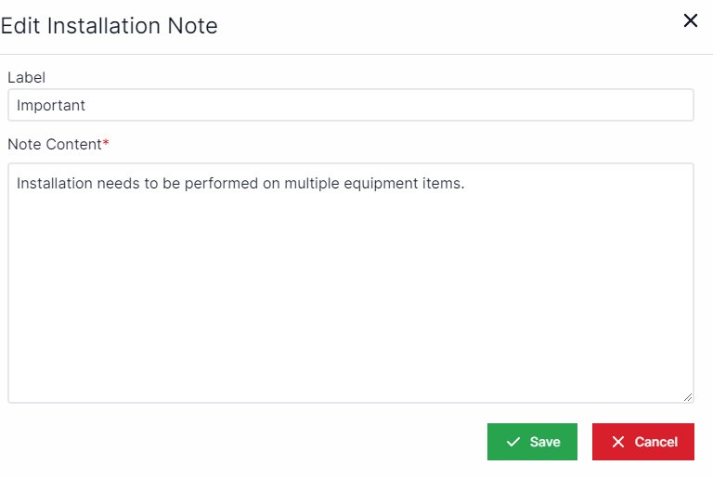Click the red required asterisk marker
713x478 pixels.
pyautogui.click(x=106, y=144)
